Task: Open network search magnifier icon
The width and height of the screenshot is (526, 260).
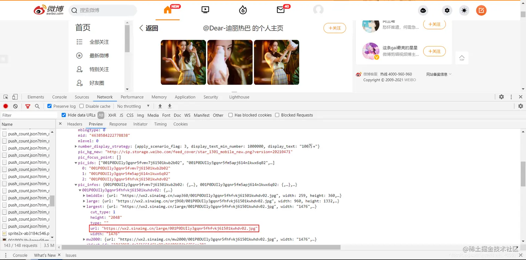Action: pos(37,106)
